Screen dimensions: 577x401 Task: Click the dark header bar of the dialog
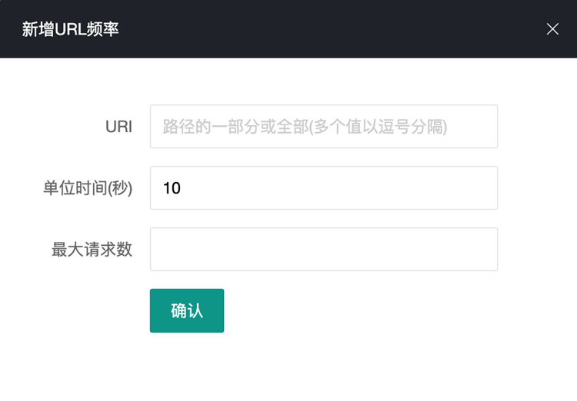[x=308, y=29]
